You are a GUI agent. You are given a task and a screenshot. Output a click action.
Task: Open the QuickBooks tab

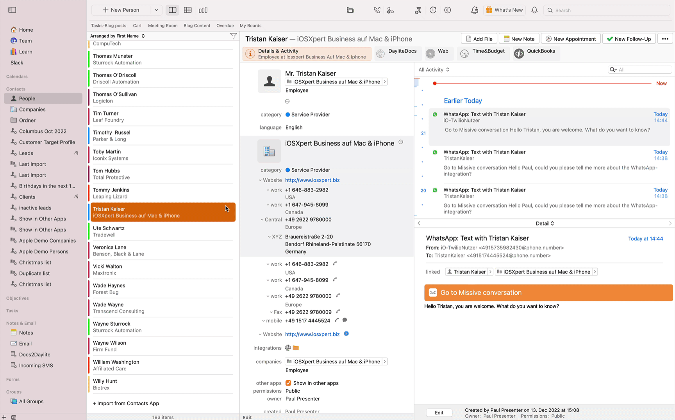[x=536, y=53]
